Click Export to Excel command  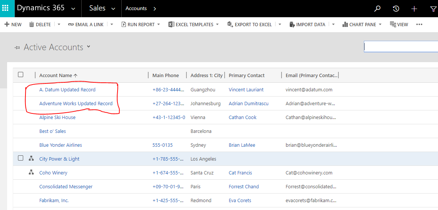[x=250, y=24]
